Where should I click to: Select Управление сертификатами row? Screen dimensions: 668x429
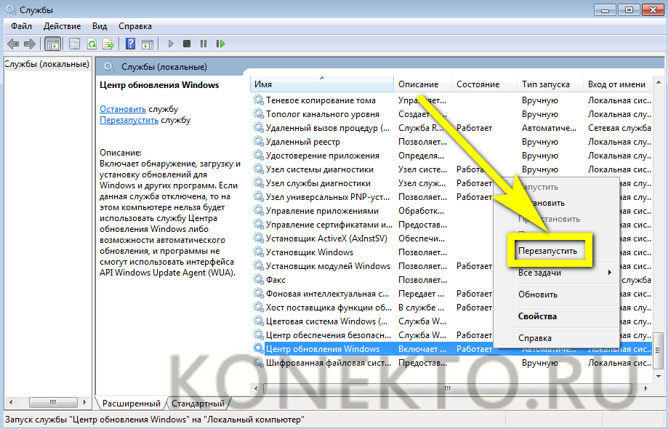click(372, 225)
